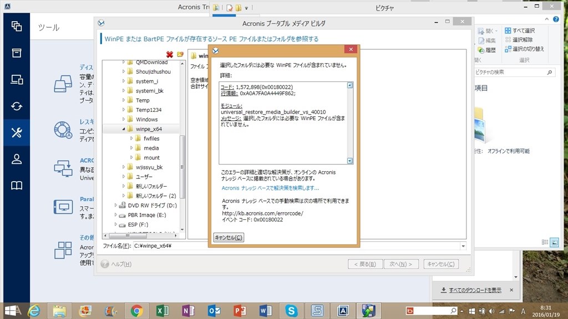Open the Archive section in Acronis sidebar
568x319 pixels.
click(x=17, y=53)
